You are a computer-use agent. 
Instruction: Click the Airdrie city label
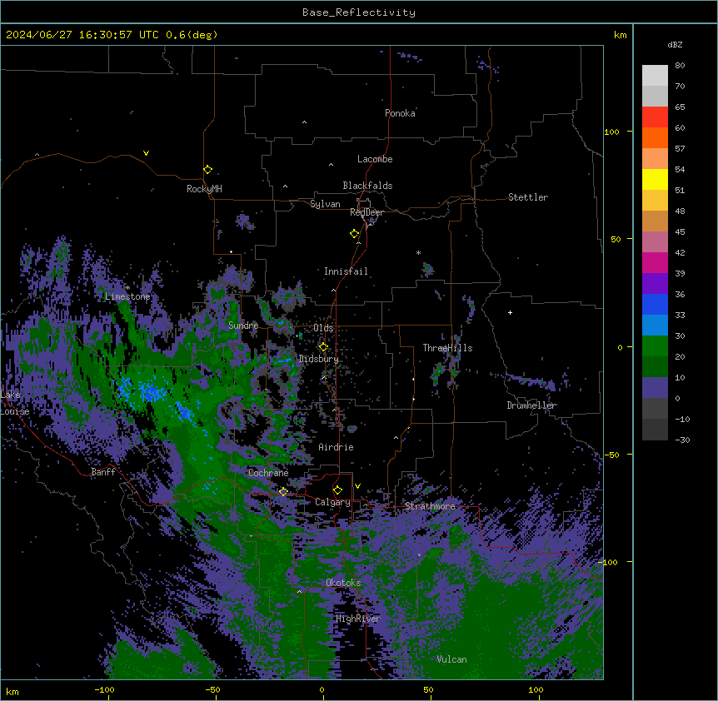pyautogui.click(x=337, y=447)
